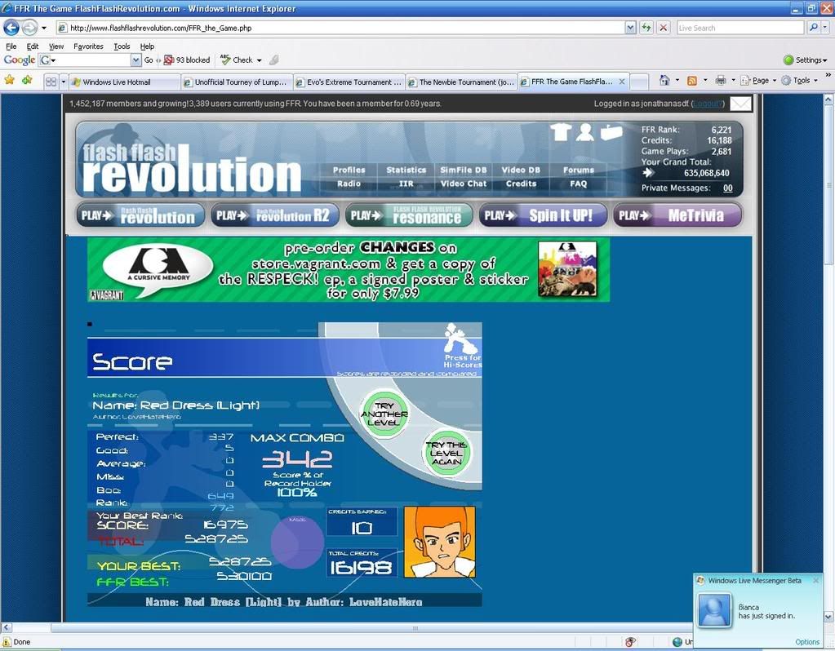Click the IE Home icon
This screenshot has height=651, width=835.
[664, 81]
